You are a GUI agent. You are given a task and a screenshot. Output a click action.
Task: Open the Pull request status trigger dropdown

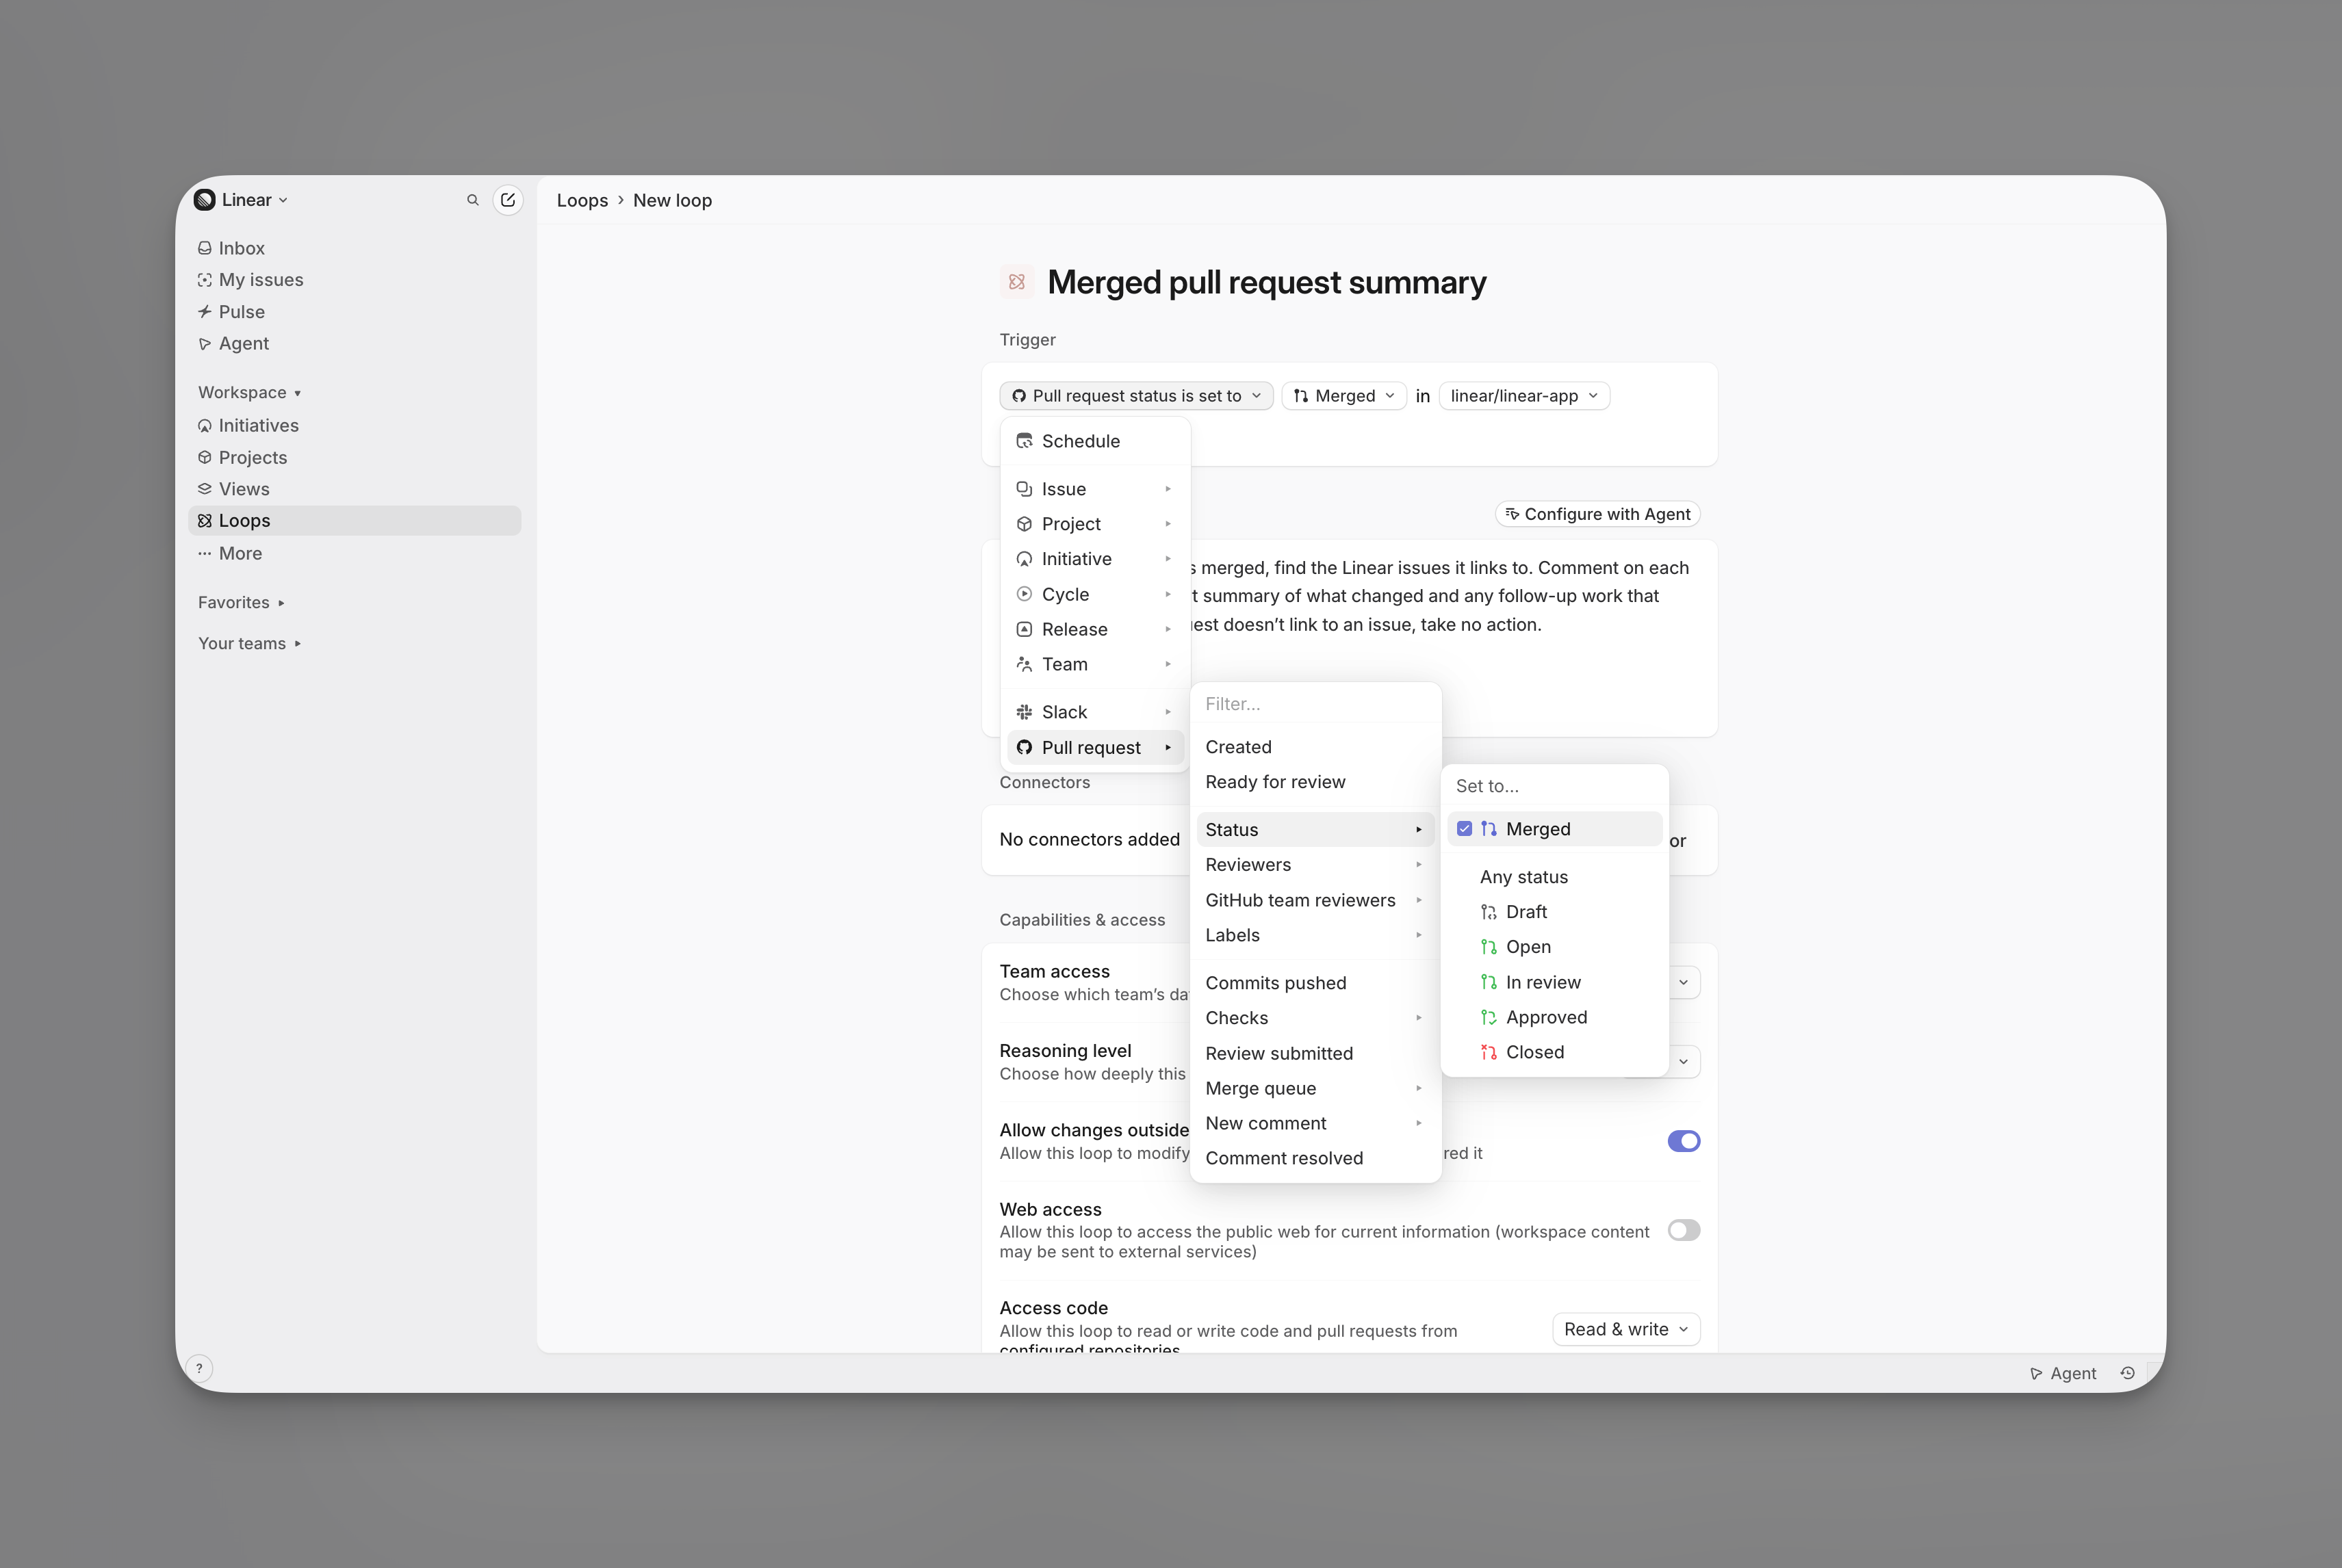point(1137,396)
